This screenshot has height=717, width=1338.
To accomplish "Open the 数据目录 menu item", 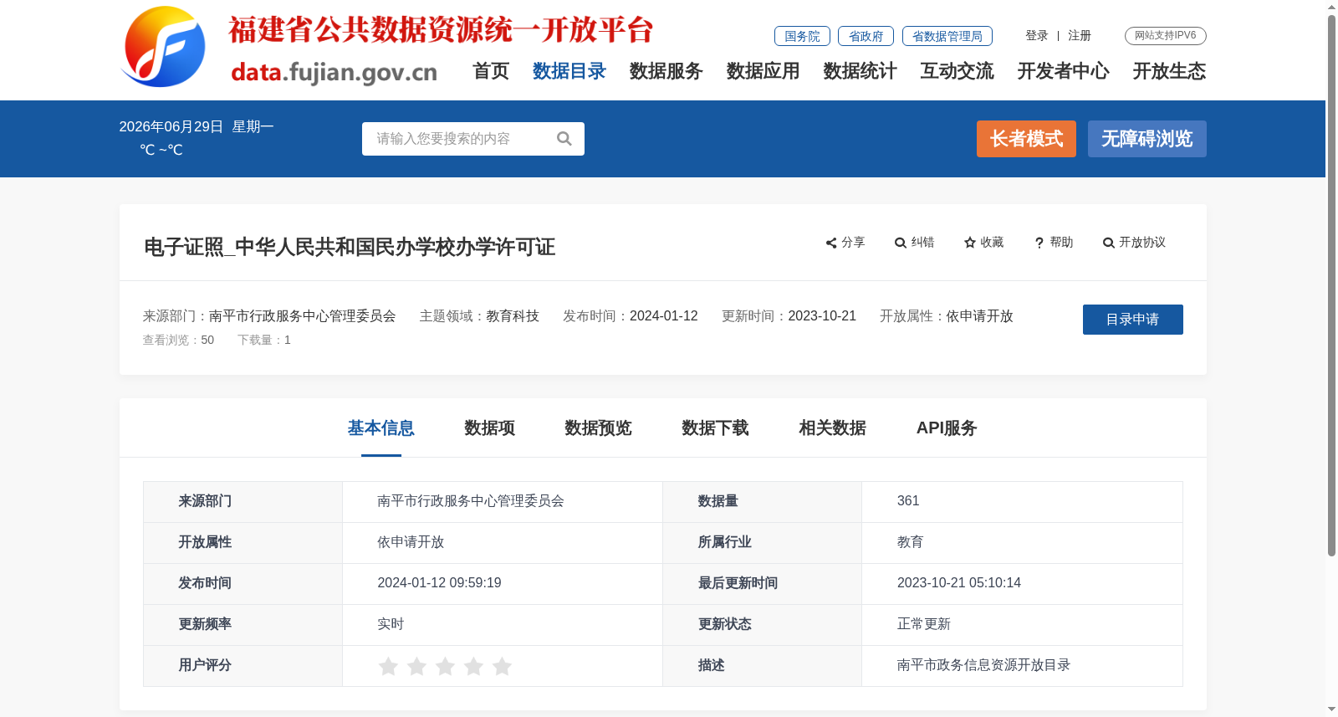I will point(569,71).
